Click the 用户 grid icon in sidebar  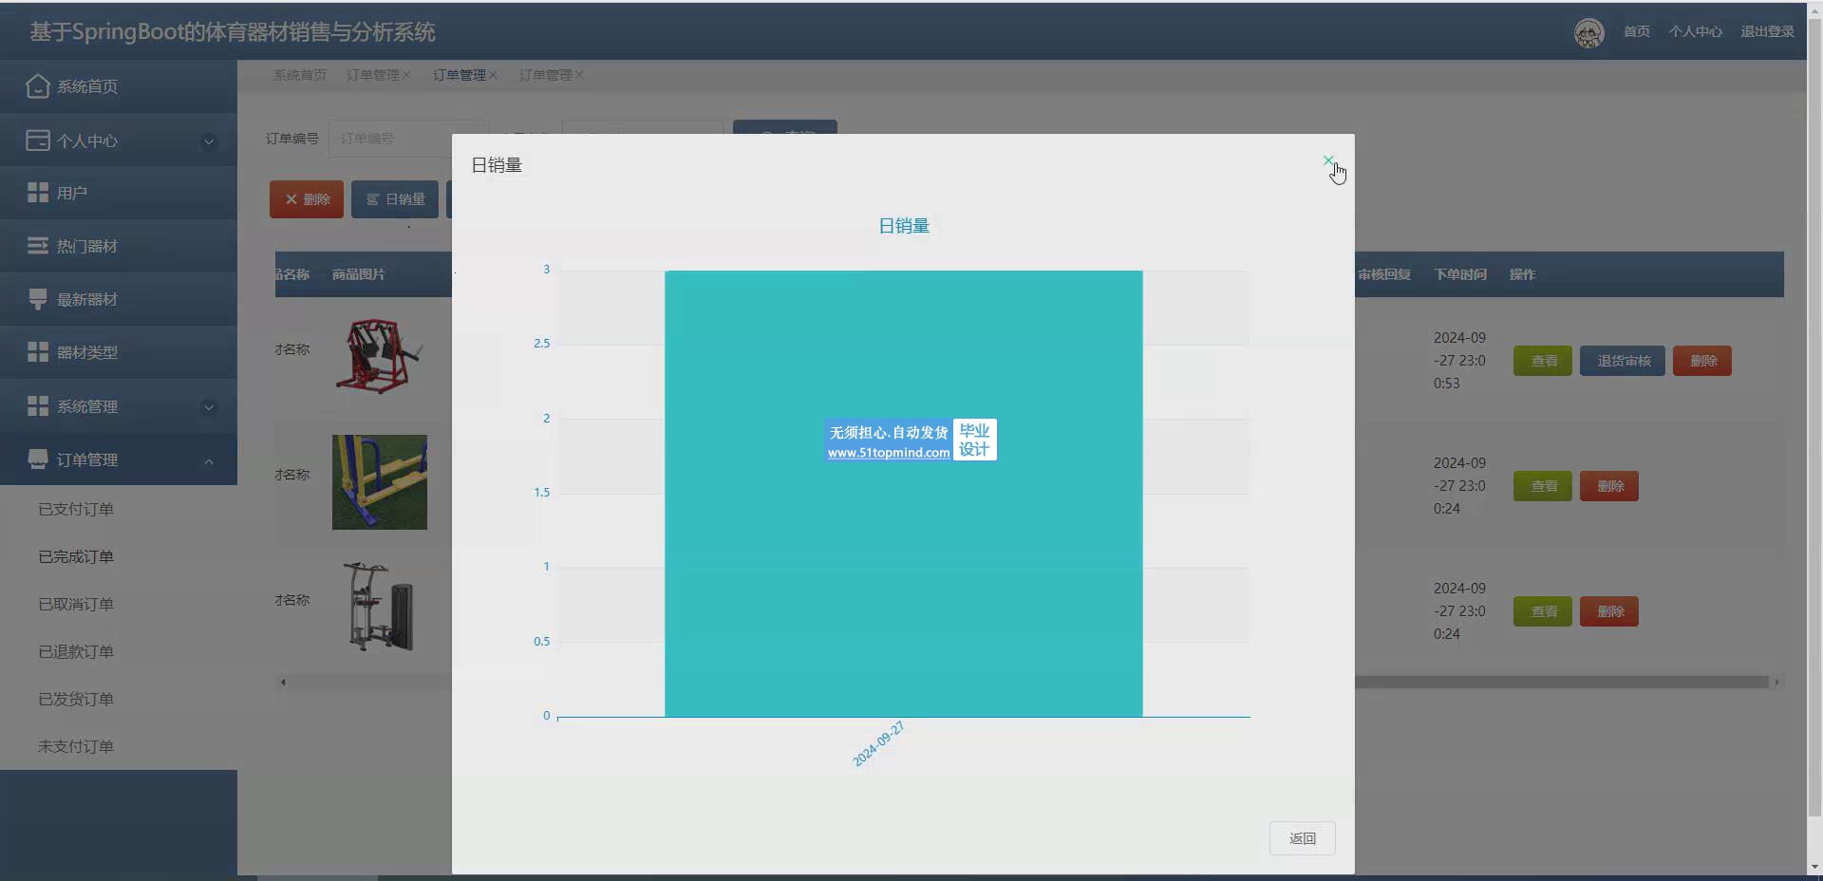(38, 193)
